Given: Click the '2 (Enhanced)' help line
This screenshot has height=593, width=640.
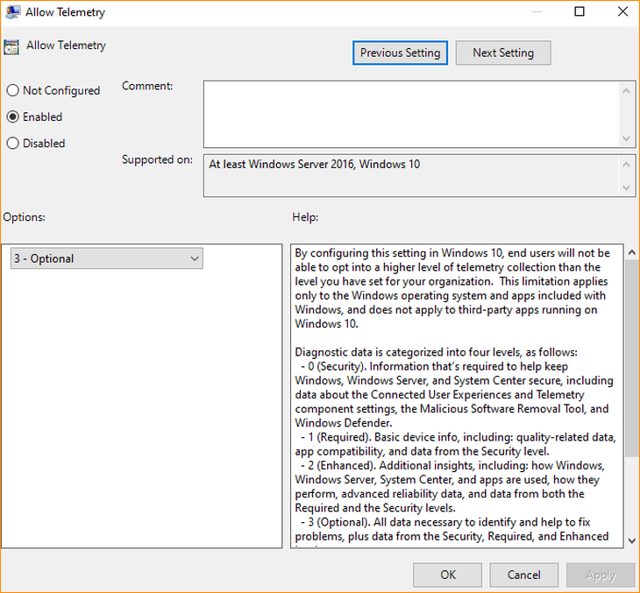Looking at the screenshot, I should point(452,465).
